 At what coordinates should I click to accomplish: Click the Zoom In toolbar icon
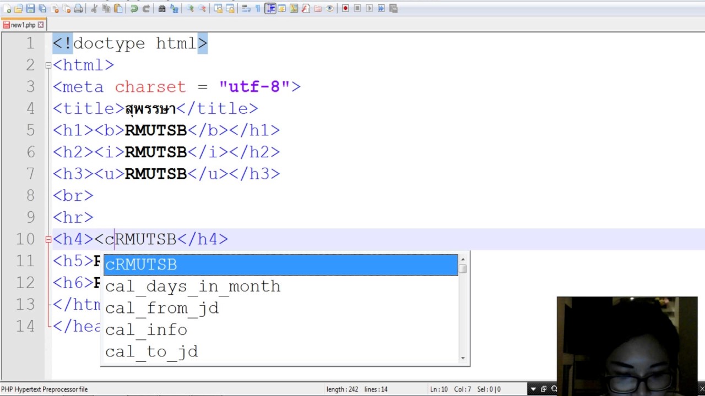point(190,8)
